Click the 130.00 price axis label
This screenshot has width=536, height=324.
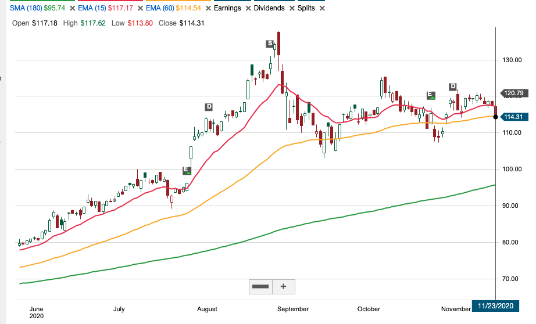pyautogui.click(x=512, y=60)
